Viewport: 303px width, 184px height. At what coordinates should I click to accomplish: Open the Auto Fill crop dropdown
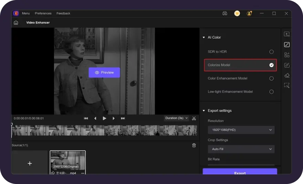(x=241, y=149)
